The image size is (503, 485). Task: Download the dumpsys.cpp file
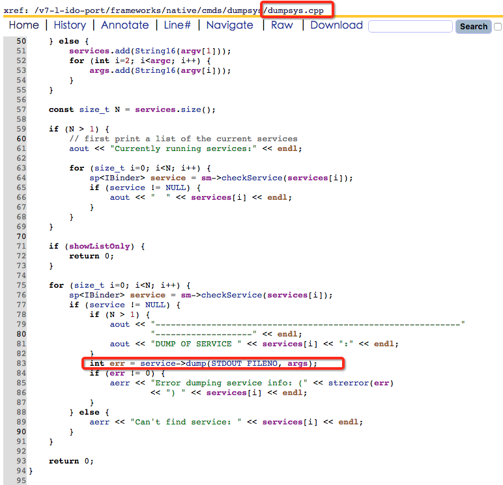click(x=336, y=25)
